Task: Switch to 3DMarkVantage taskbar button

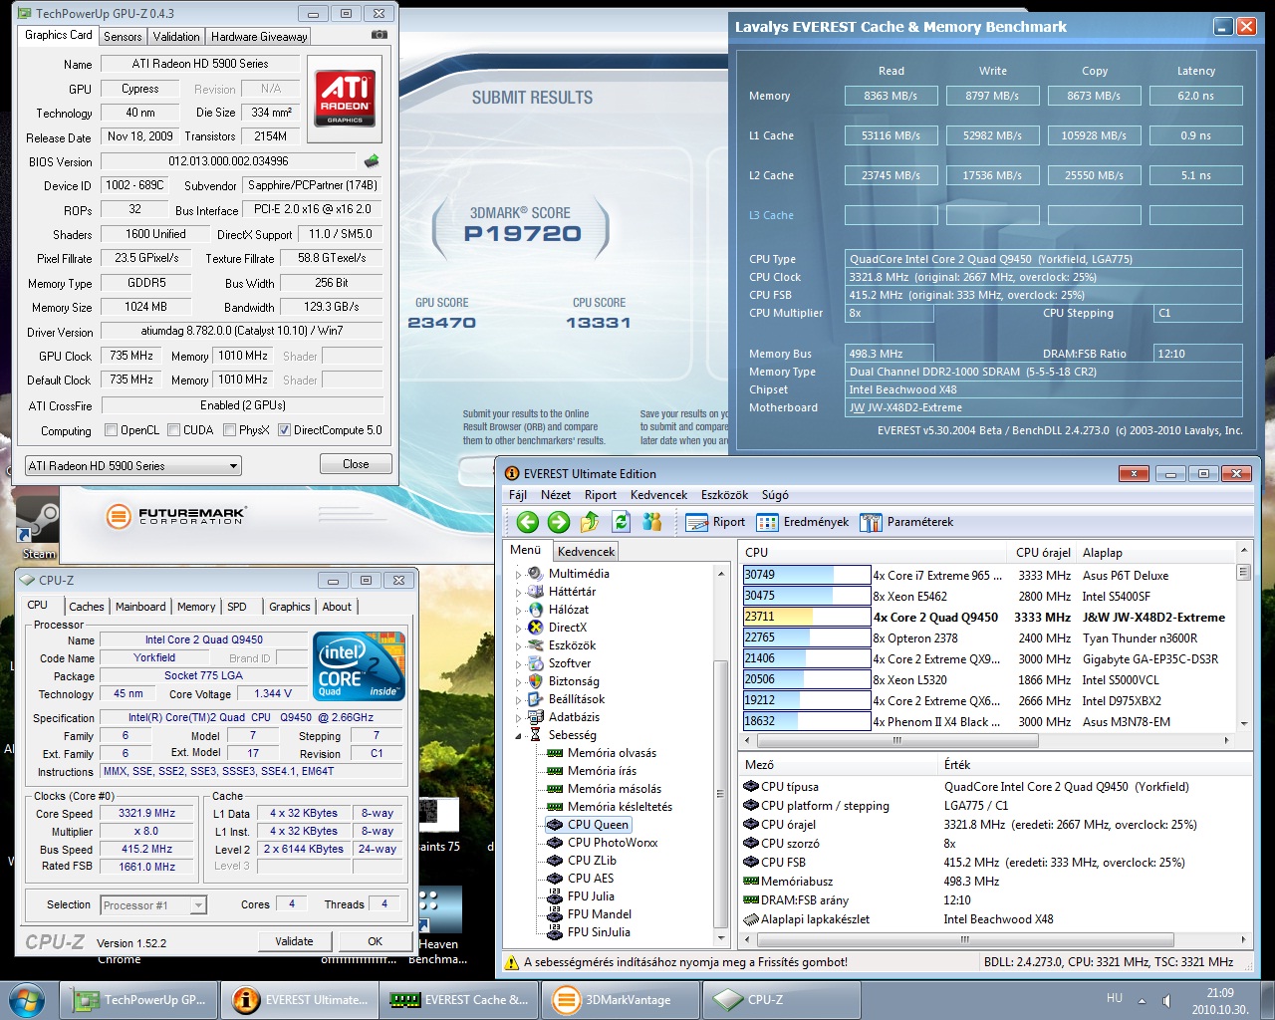Action: (x=620, y=1000)
